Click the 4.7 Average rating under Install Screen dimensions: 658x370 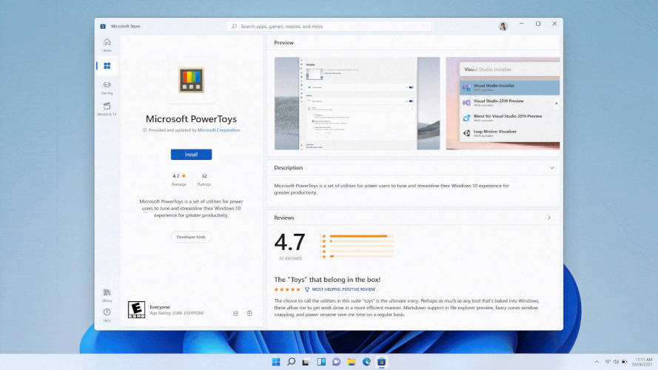[179, 180]
